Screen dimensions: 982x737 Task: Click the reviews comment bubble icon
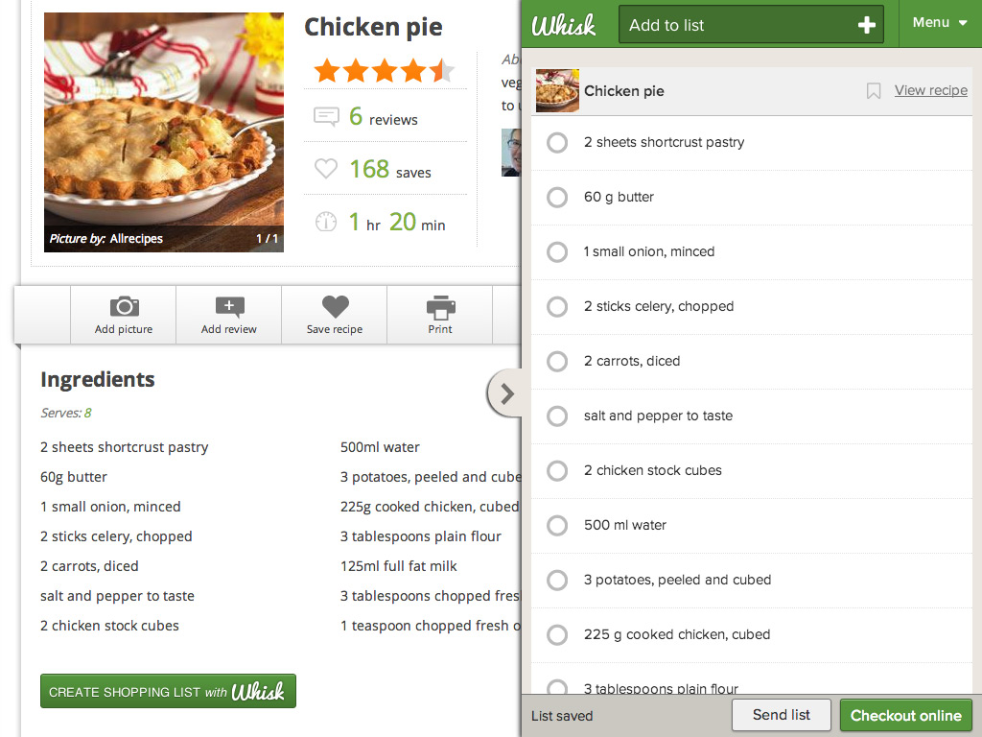[x=326, y=117]
